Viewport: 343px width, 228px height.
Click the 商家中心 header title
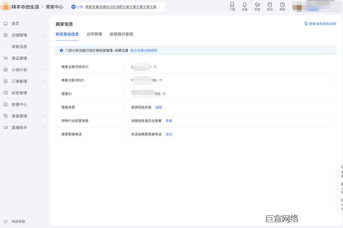pos(54,7)
